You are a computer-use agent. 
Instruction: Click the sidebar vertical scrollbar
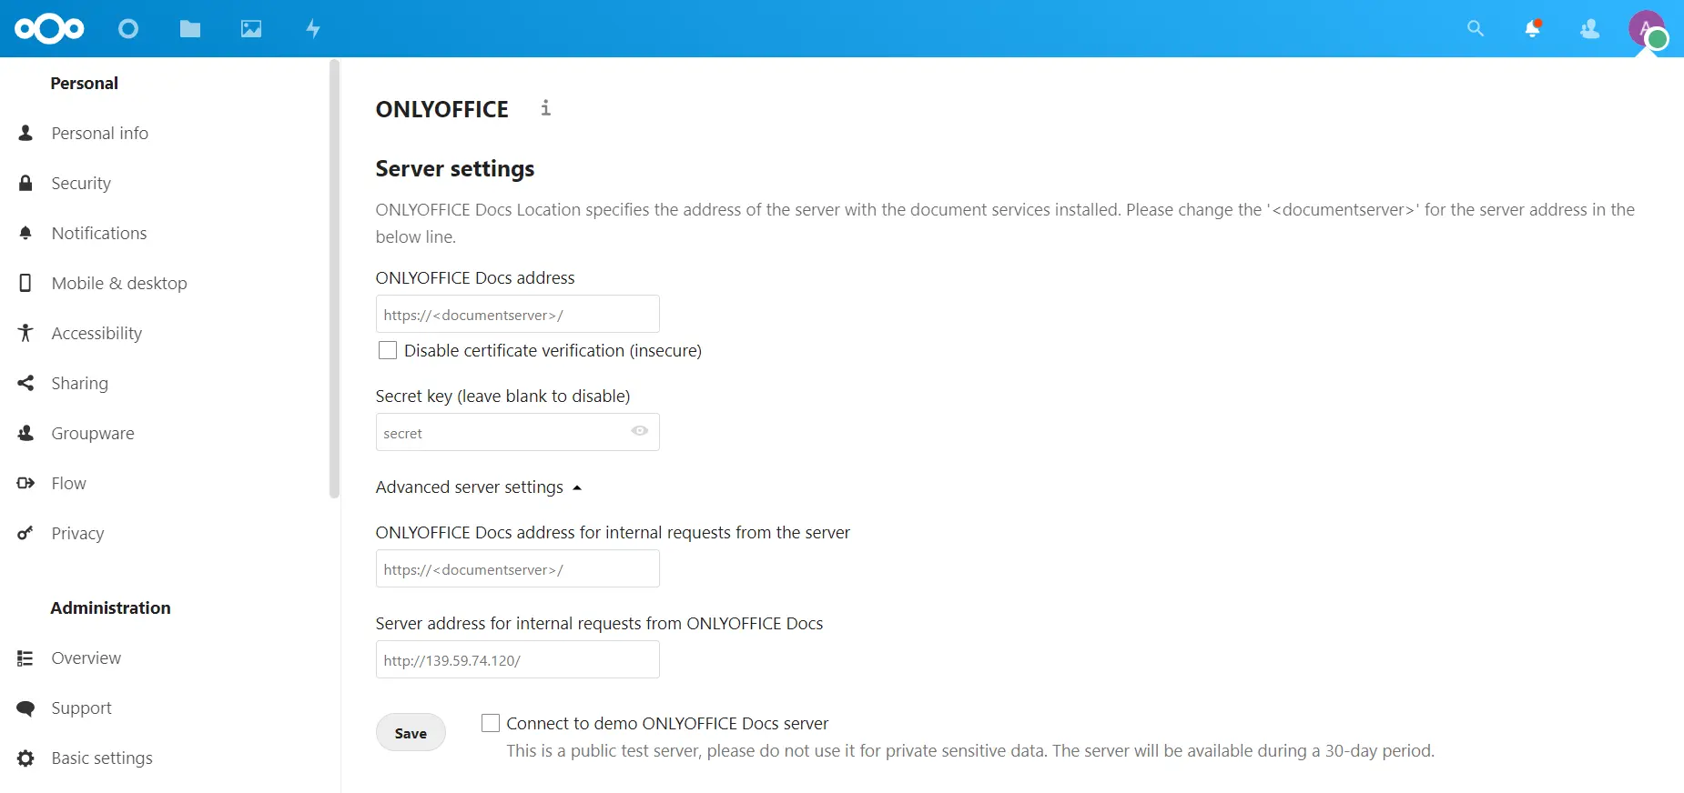(334, 279)
